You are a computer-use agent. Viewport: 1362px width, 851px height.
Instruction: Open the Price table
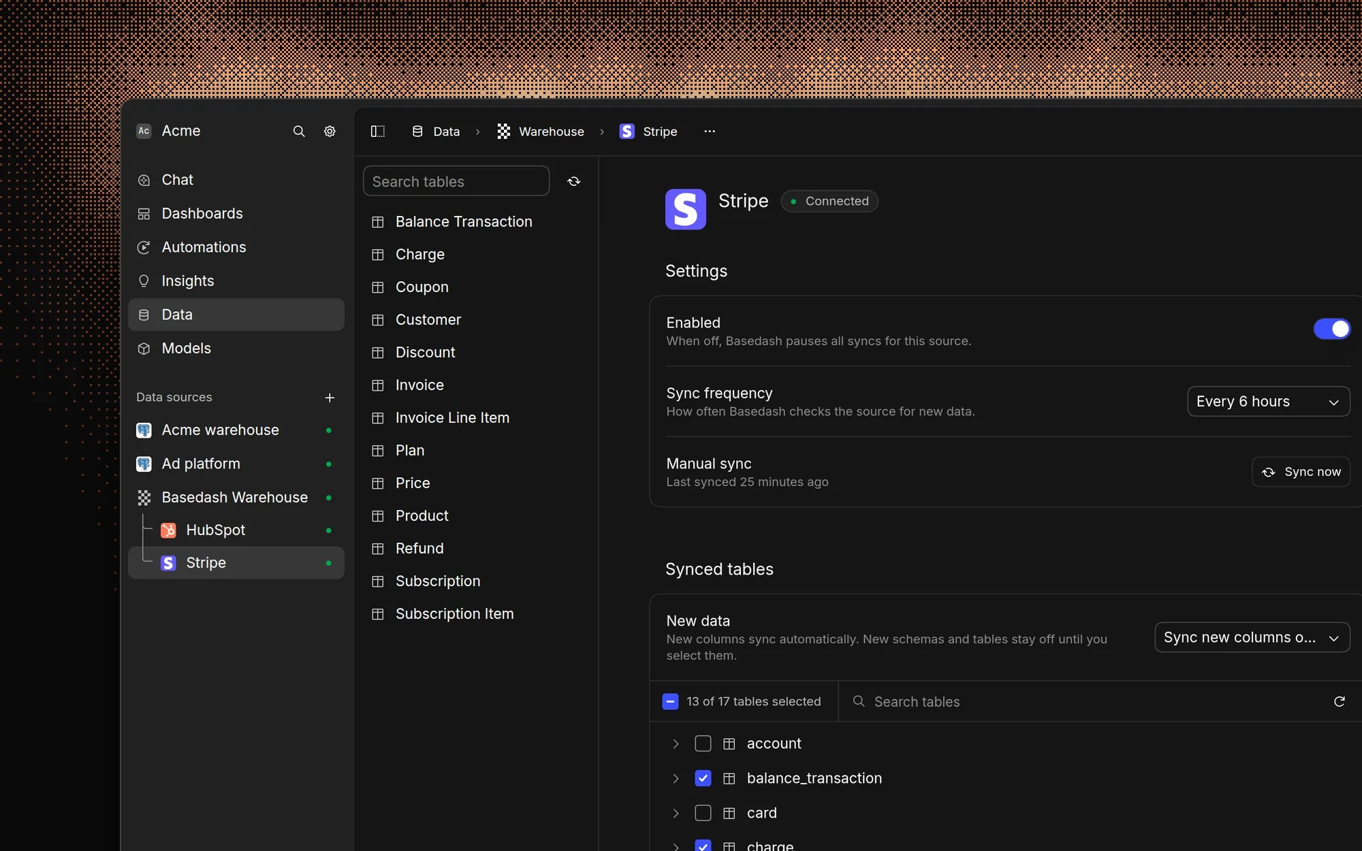tap(476, 483)
